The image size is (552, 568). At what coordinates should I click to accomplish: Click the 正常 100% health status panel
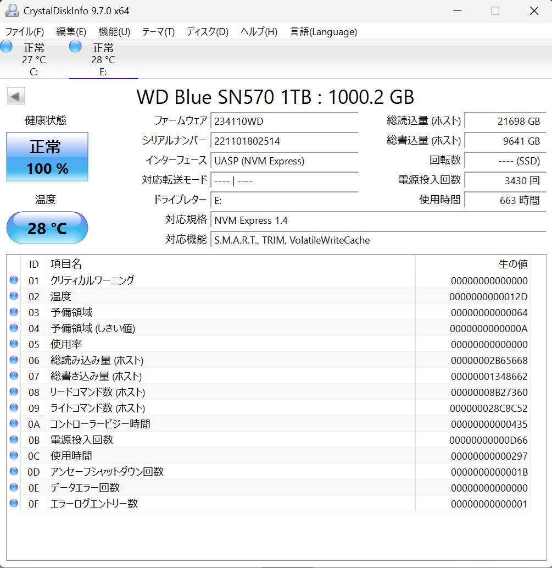pos(47,157)
